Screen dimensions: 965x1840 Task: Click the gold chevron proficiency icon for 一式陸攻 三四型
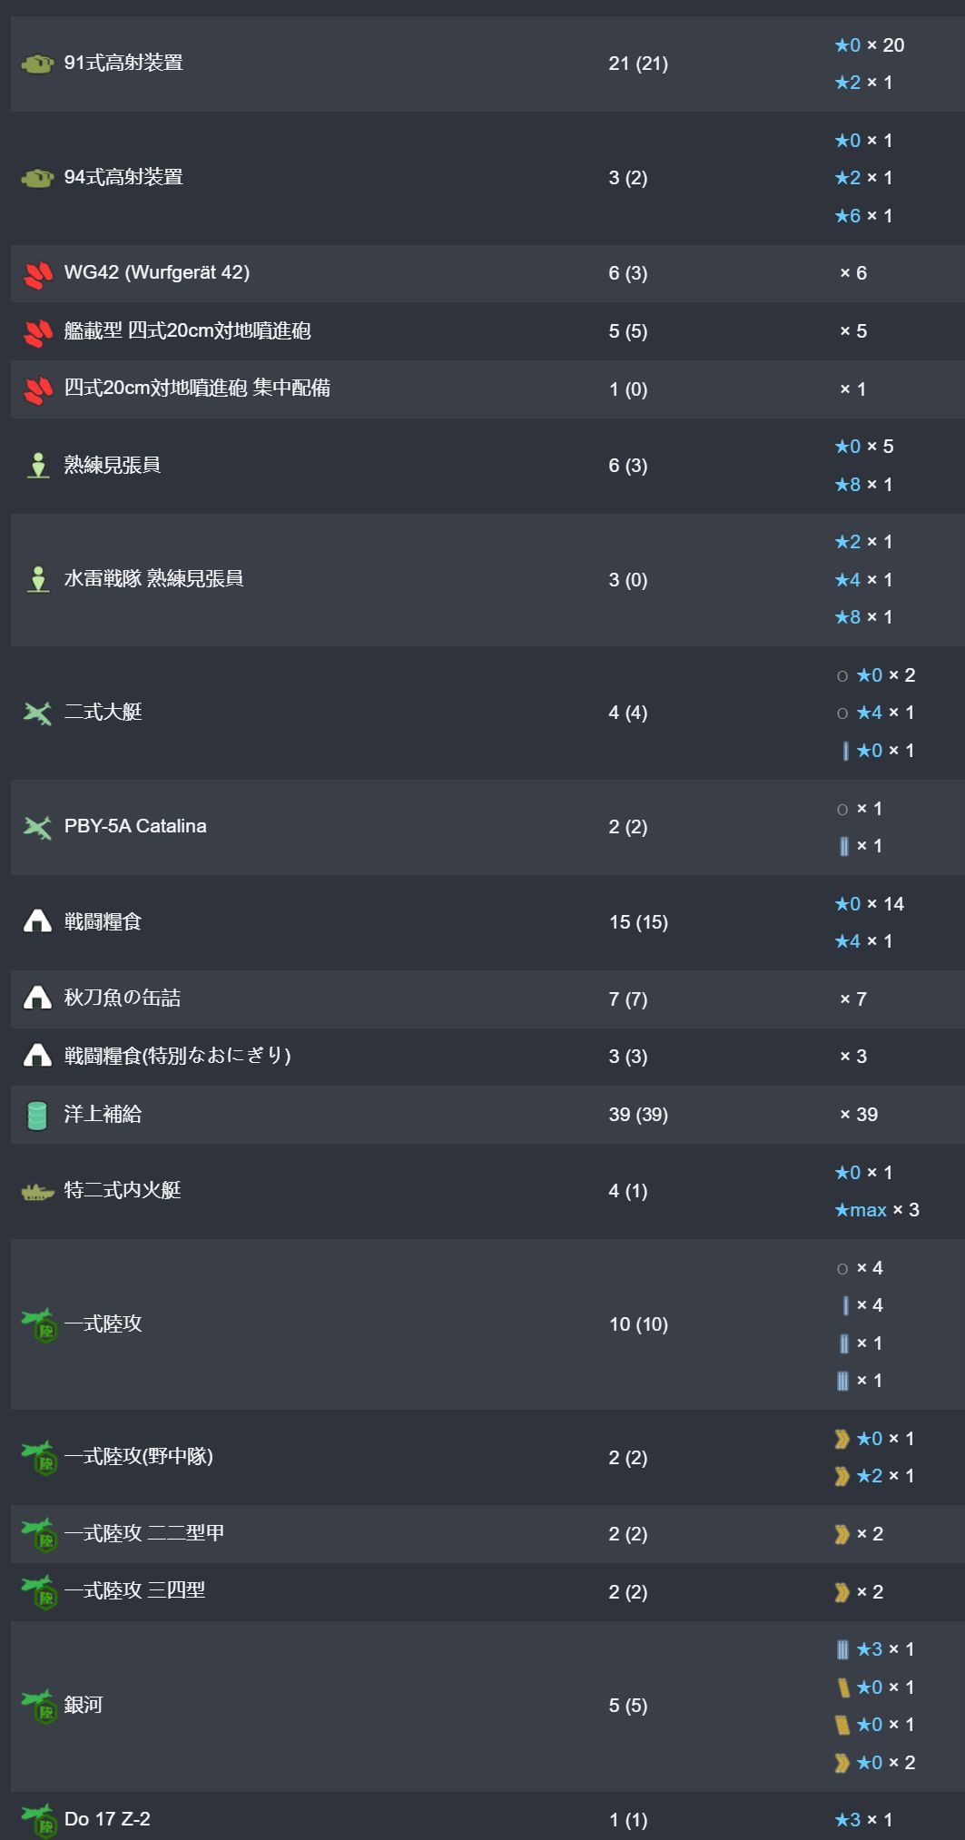[x=842, y=1592]
